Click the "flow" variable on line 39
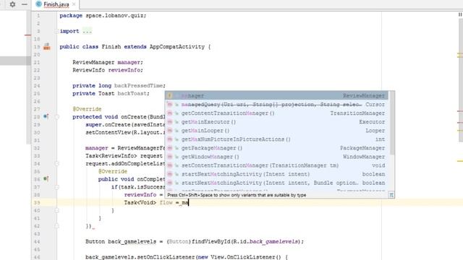This screenshot has height=260, width=463. (x=166, y=202)
